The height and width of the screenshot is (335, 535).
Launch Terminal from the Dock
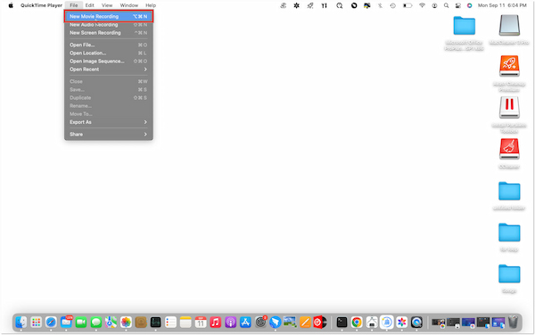[342, 322]
